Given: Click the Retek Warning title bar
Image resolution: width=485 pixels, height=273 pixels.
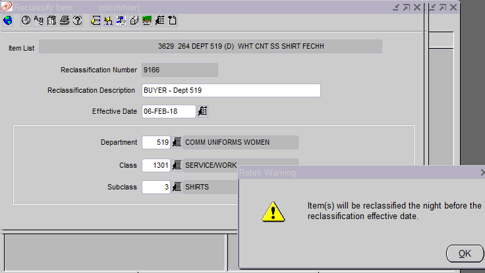Looking at the screenshot, I should 361,172.
